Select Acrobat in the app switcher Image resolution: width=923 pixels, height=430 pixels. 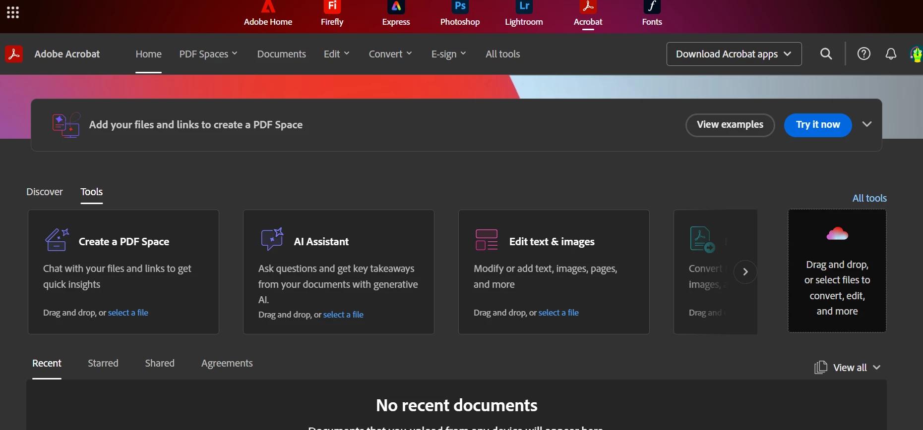pyautogui.click(x=588, y=14)
